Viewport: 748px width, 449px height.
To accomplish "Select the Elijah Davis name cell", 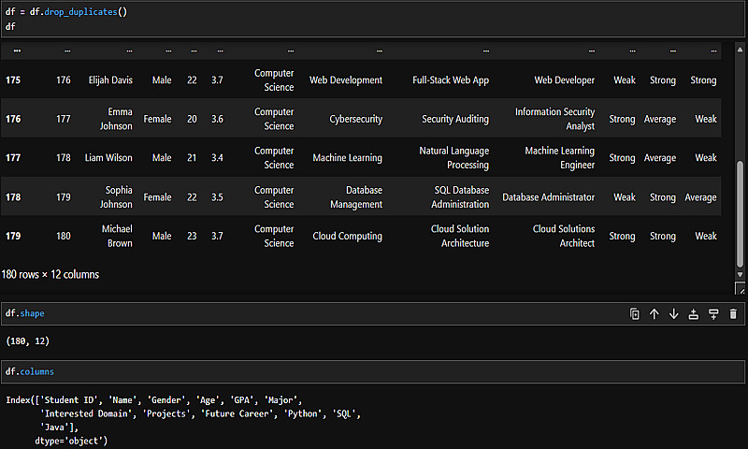I will (x=109, y=80).
